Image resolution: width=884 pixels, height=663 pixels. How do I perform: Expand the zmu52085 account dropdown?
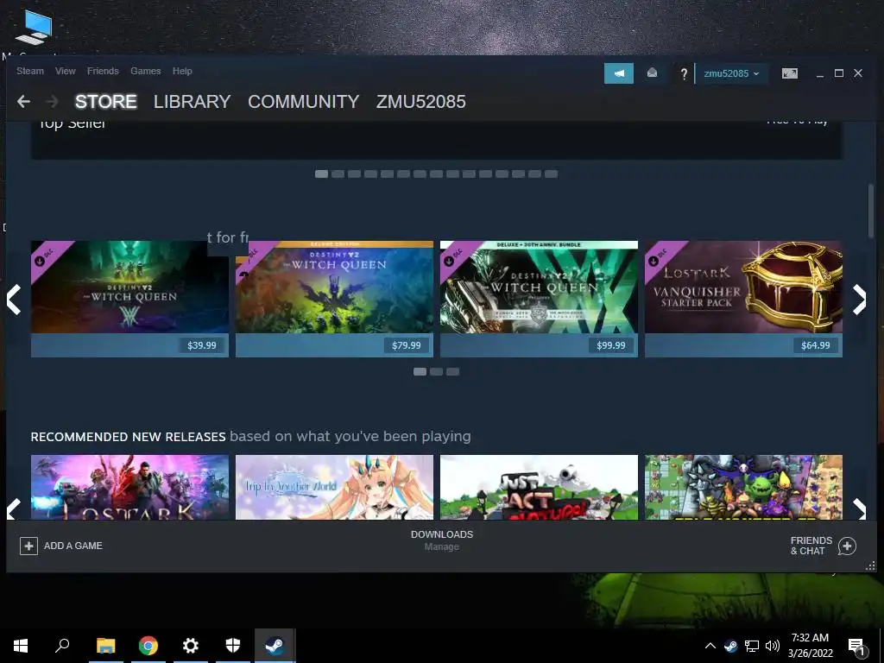point(731,73)
